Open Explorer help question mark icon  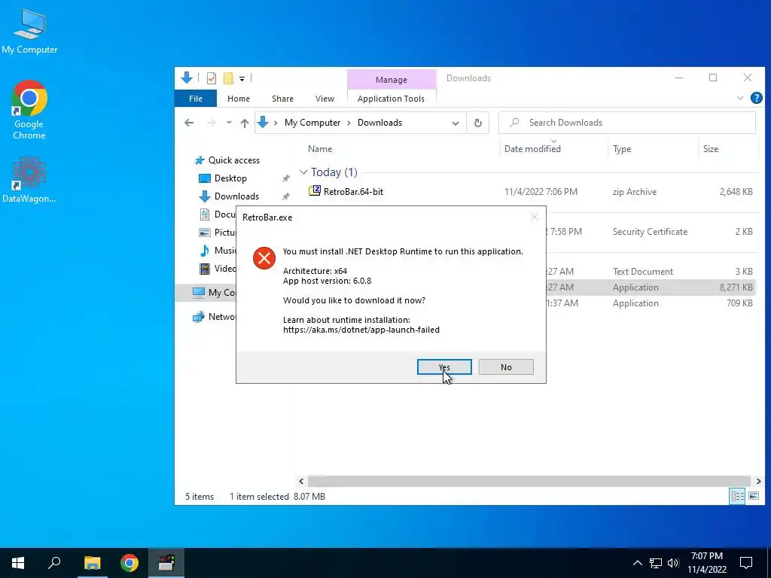click(756, 98)
